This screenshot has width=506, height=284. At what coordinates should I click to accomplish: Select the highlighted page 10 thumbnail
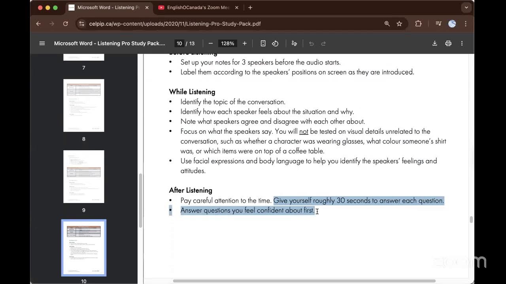(x=84, y=248)
